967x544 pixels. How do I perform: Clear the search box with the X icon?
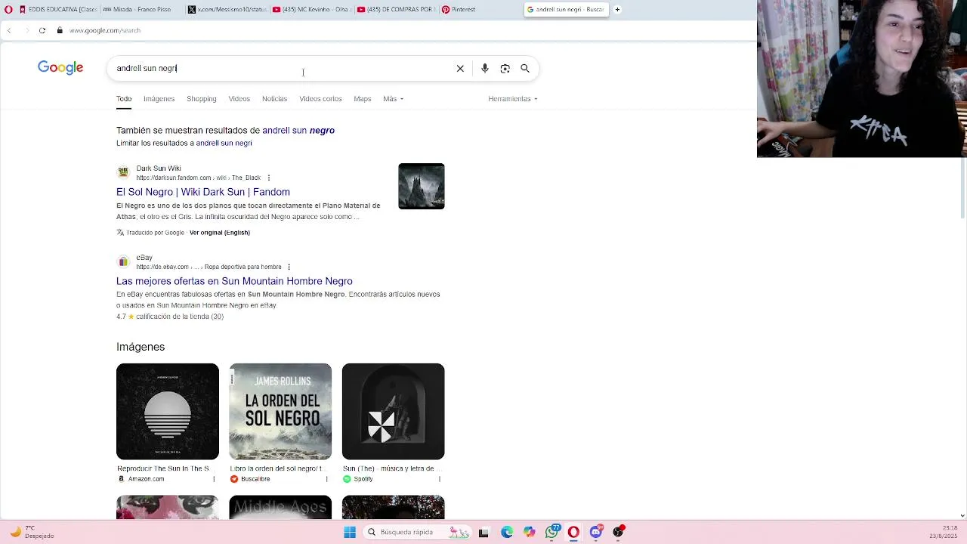pyautogui.click(x=460, y=68)
